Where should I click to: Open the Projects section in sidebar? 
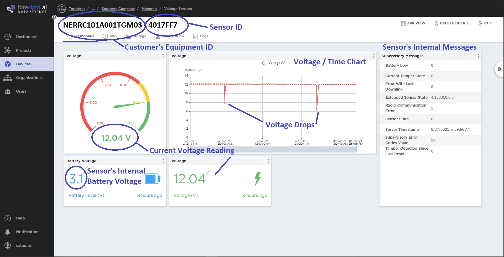(24, 50)
